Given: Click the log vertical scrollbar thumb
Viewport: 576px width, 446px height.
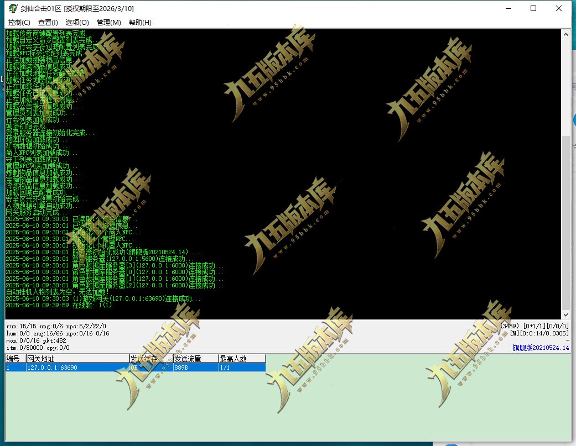Looking at the screenshot, I should (565, 223).
